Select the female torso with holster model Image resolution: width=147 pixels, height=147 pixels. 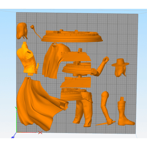pos(27,59)
